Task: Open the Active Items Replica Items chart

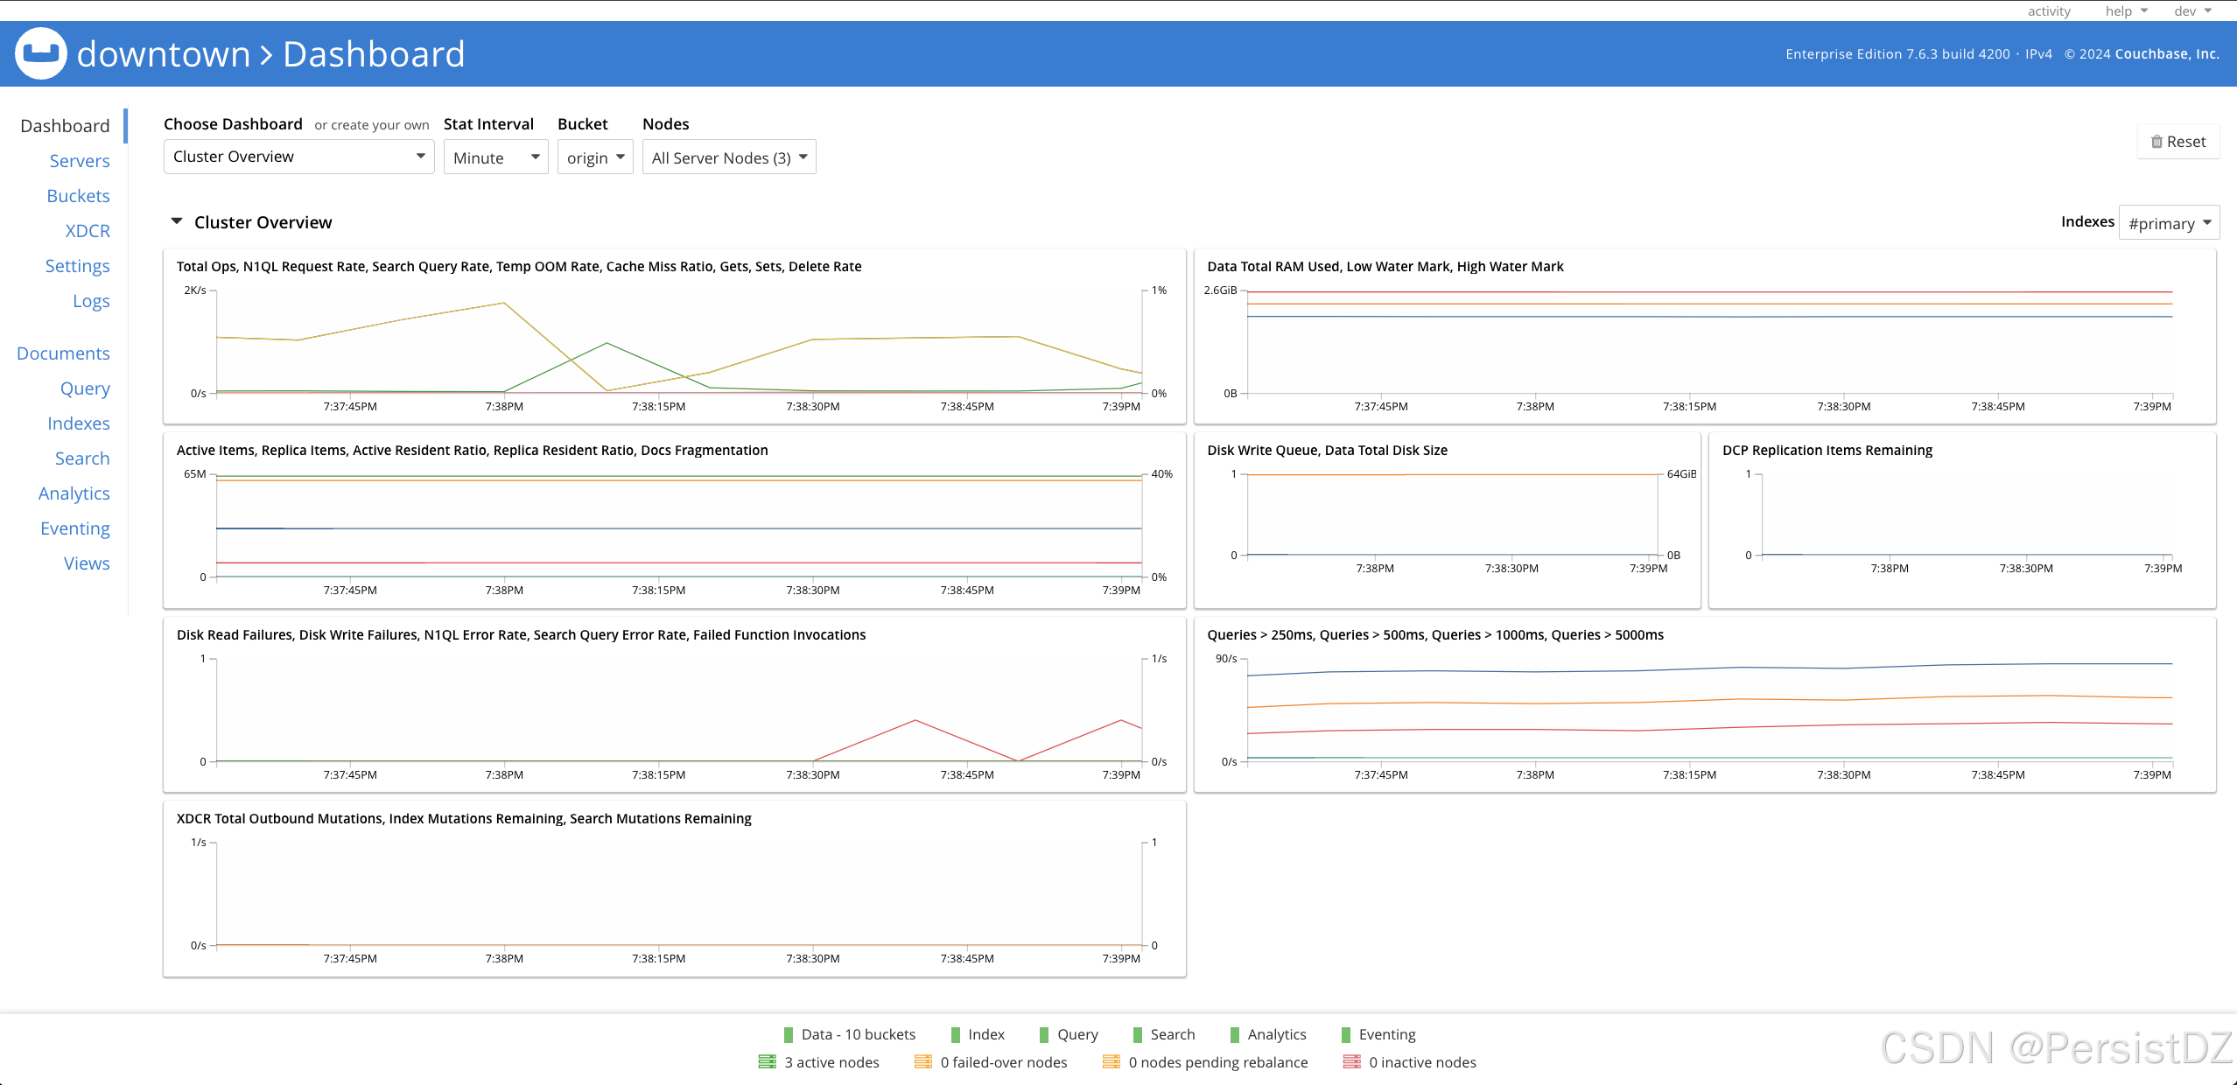Action: tap(674, 521)
